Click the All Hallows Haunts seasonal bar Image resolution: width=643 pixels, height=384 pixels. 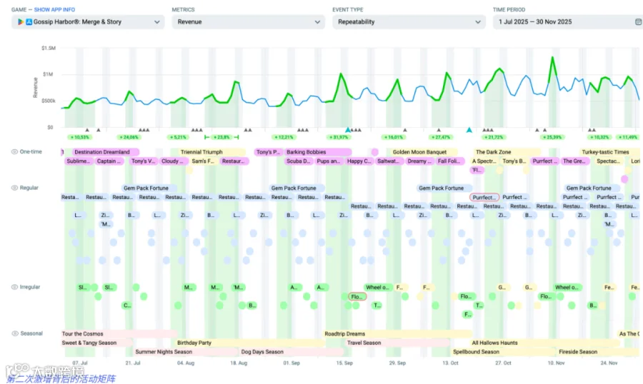coord(544,343)
